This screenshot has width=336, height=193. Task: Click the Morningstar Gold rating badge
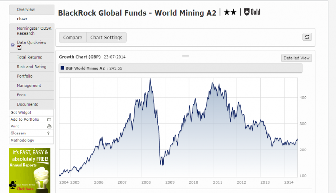pos(252,12)
